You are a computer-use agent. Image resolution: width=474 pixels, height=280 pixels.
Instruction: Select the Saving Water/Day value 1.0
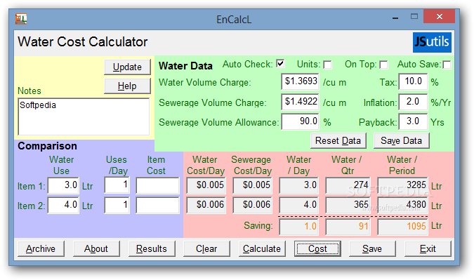[298, 227]
